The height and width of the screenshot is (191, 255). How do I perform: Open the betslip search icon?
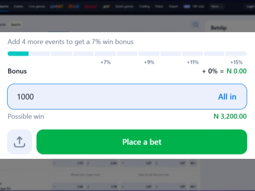point(196,25)
